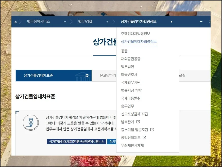Image resolution: width=222 pixels, height=167 pixels.
Task: Click the home icon in the breadcrumb bar
Action: click(x=15, y=22)
